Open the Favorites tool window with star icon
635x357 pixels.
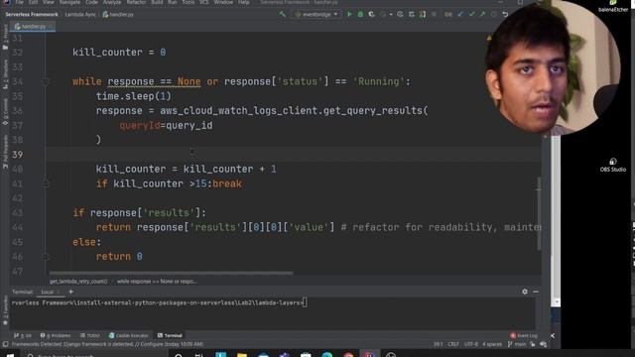click(x=5, y=311)
